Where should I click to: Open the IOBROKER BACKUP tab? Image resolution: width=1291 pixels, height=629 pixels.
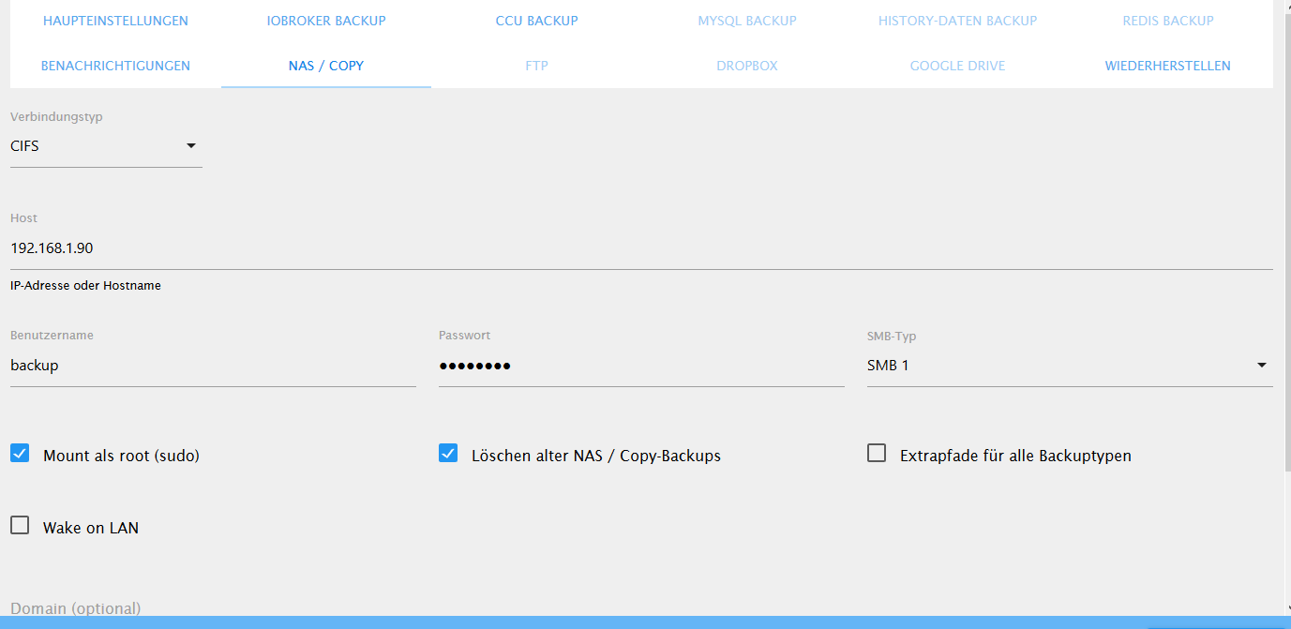(325, 20)
